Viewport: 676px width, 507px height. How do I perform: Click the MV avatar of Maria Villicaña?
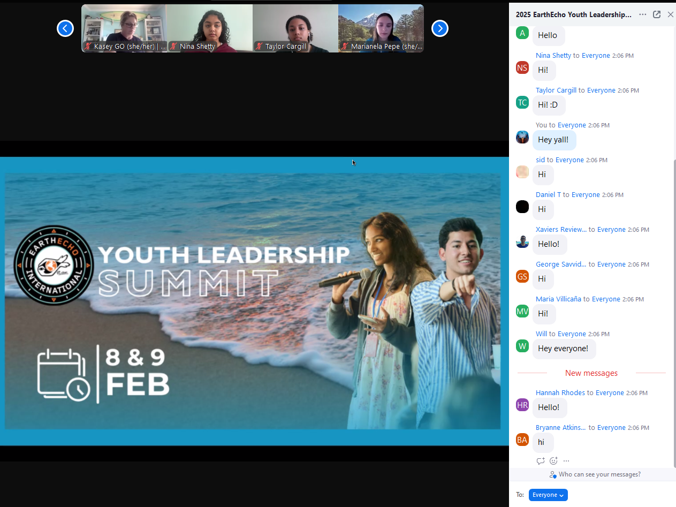pyautogui.click(x=522, y=312)
